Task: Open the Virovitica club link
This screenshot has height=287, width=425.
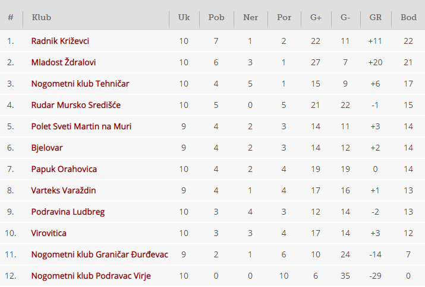Action: pyautogui.click(x=49, y=234)
